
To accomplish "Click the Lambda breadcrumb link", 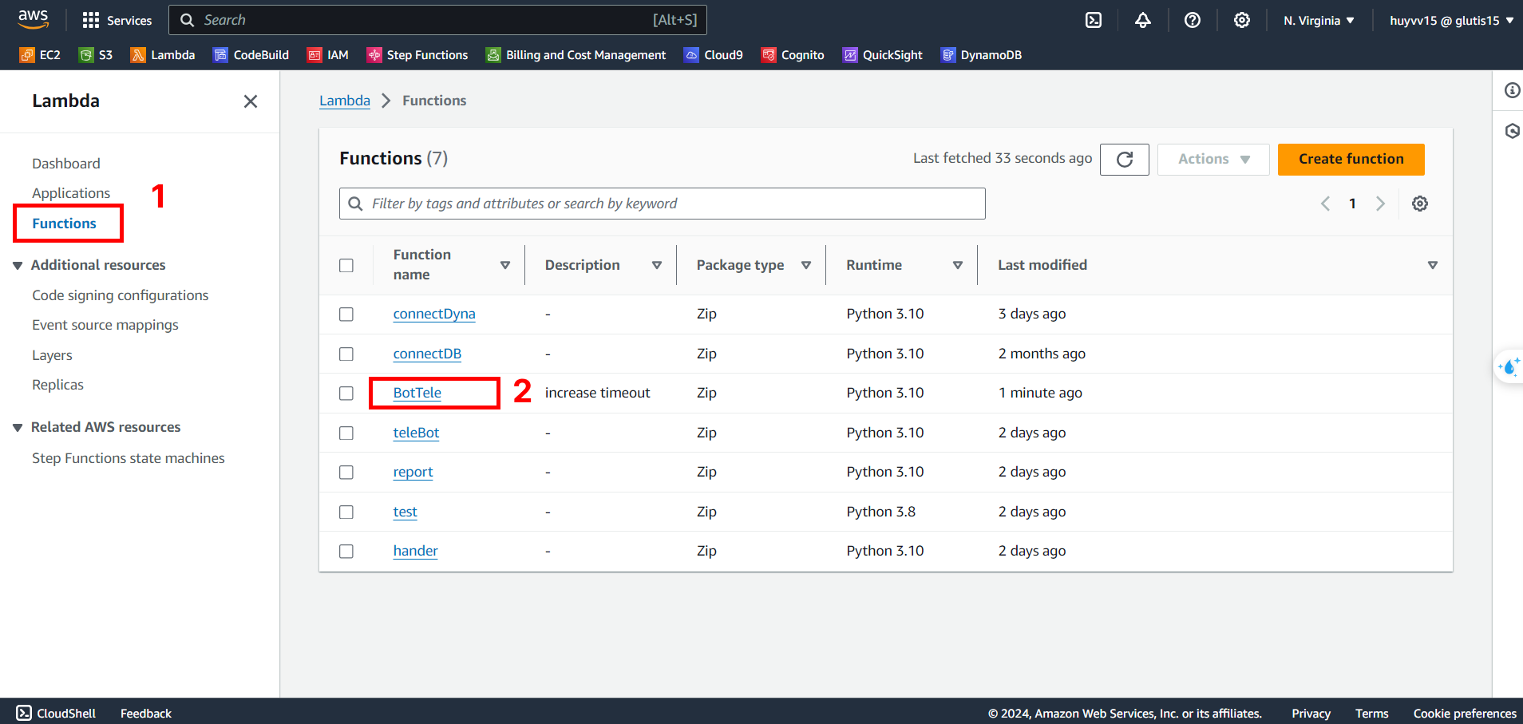I will [x=345, y=101].
